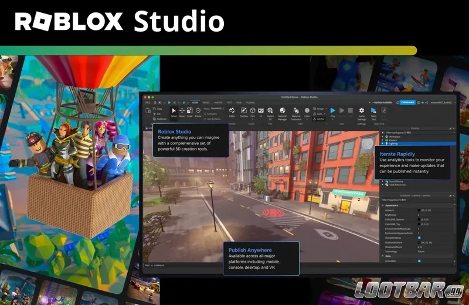Open the Material Generator
This screenshot has height=305, width=469.
point(296,114)
